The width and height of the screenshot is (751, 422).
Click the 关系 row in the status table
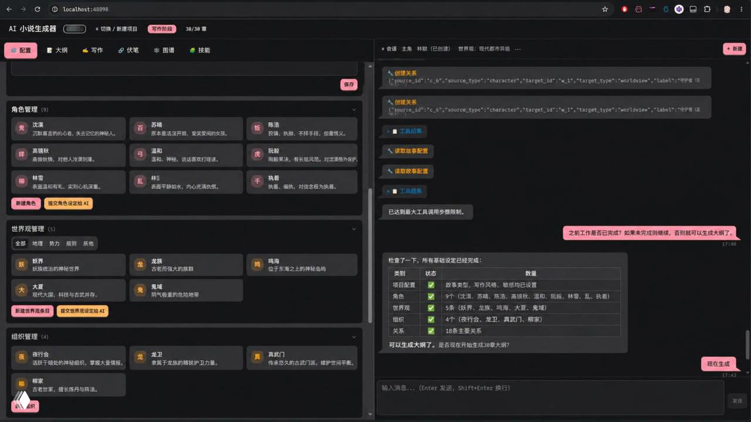(x=504, y=331)
